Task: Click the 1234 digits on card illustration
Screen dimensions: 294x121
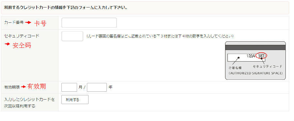Action: [x=251, y=56]
